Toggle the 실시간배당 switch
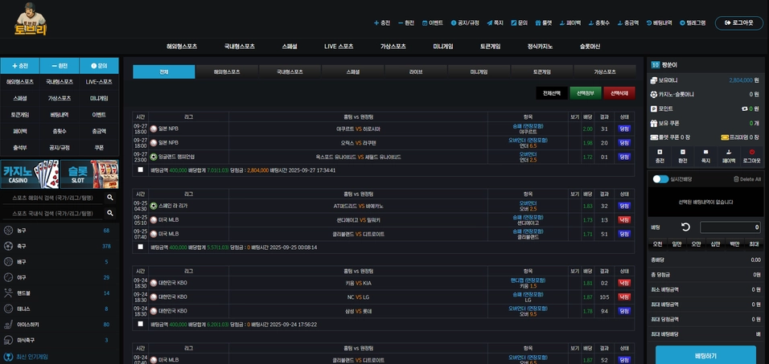Viewport: 769px width, 364px height. point(660,179)
